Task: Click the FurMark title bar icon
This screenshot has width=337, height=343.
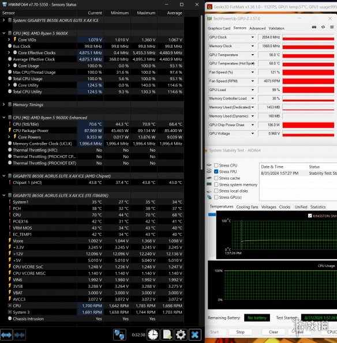Action: [209, 7]
